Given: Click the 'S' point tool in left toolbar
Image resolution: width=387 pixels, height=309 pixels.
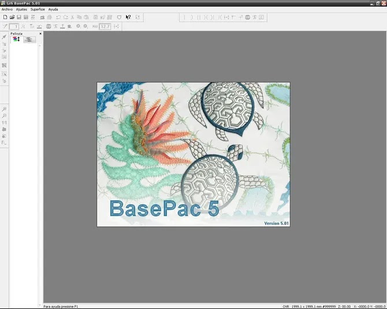Looking at the screenshot, I should click(x=4, y=44).
